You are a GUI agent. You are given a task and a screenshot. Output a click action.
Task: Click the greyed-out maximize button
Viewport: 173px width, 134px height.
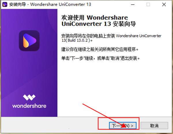pos(148,5)
